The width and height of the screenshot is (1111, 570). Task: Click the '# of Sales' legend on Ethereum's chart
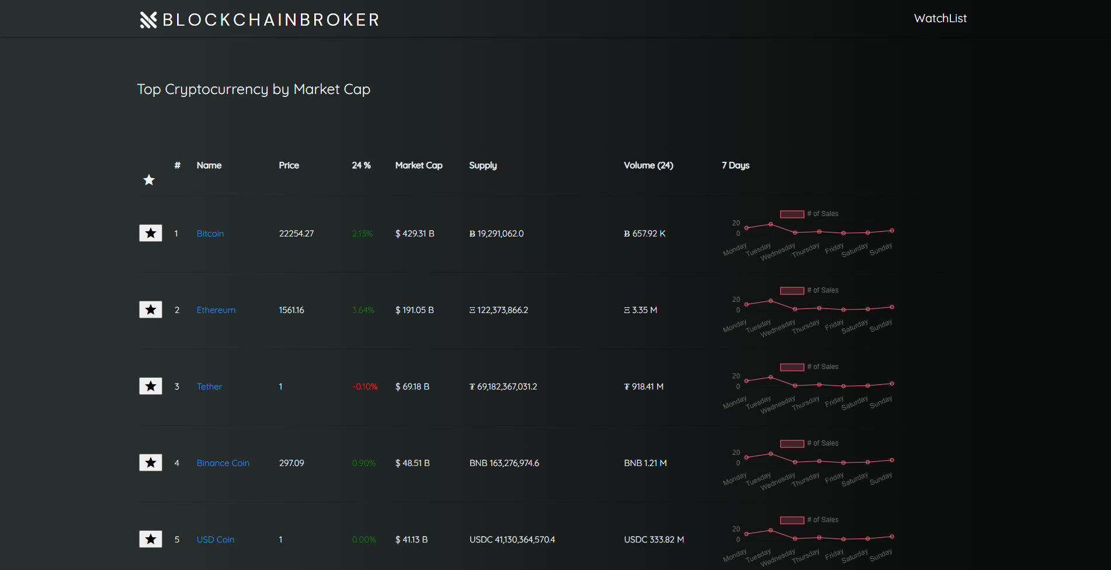coord(822,290)
